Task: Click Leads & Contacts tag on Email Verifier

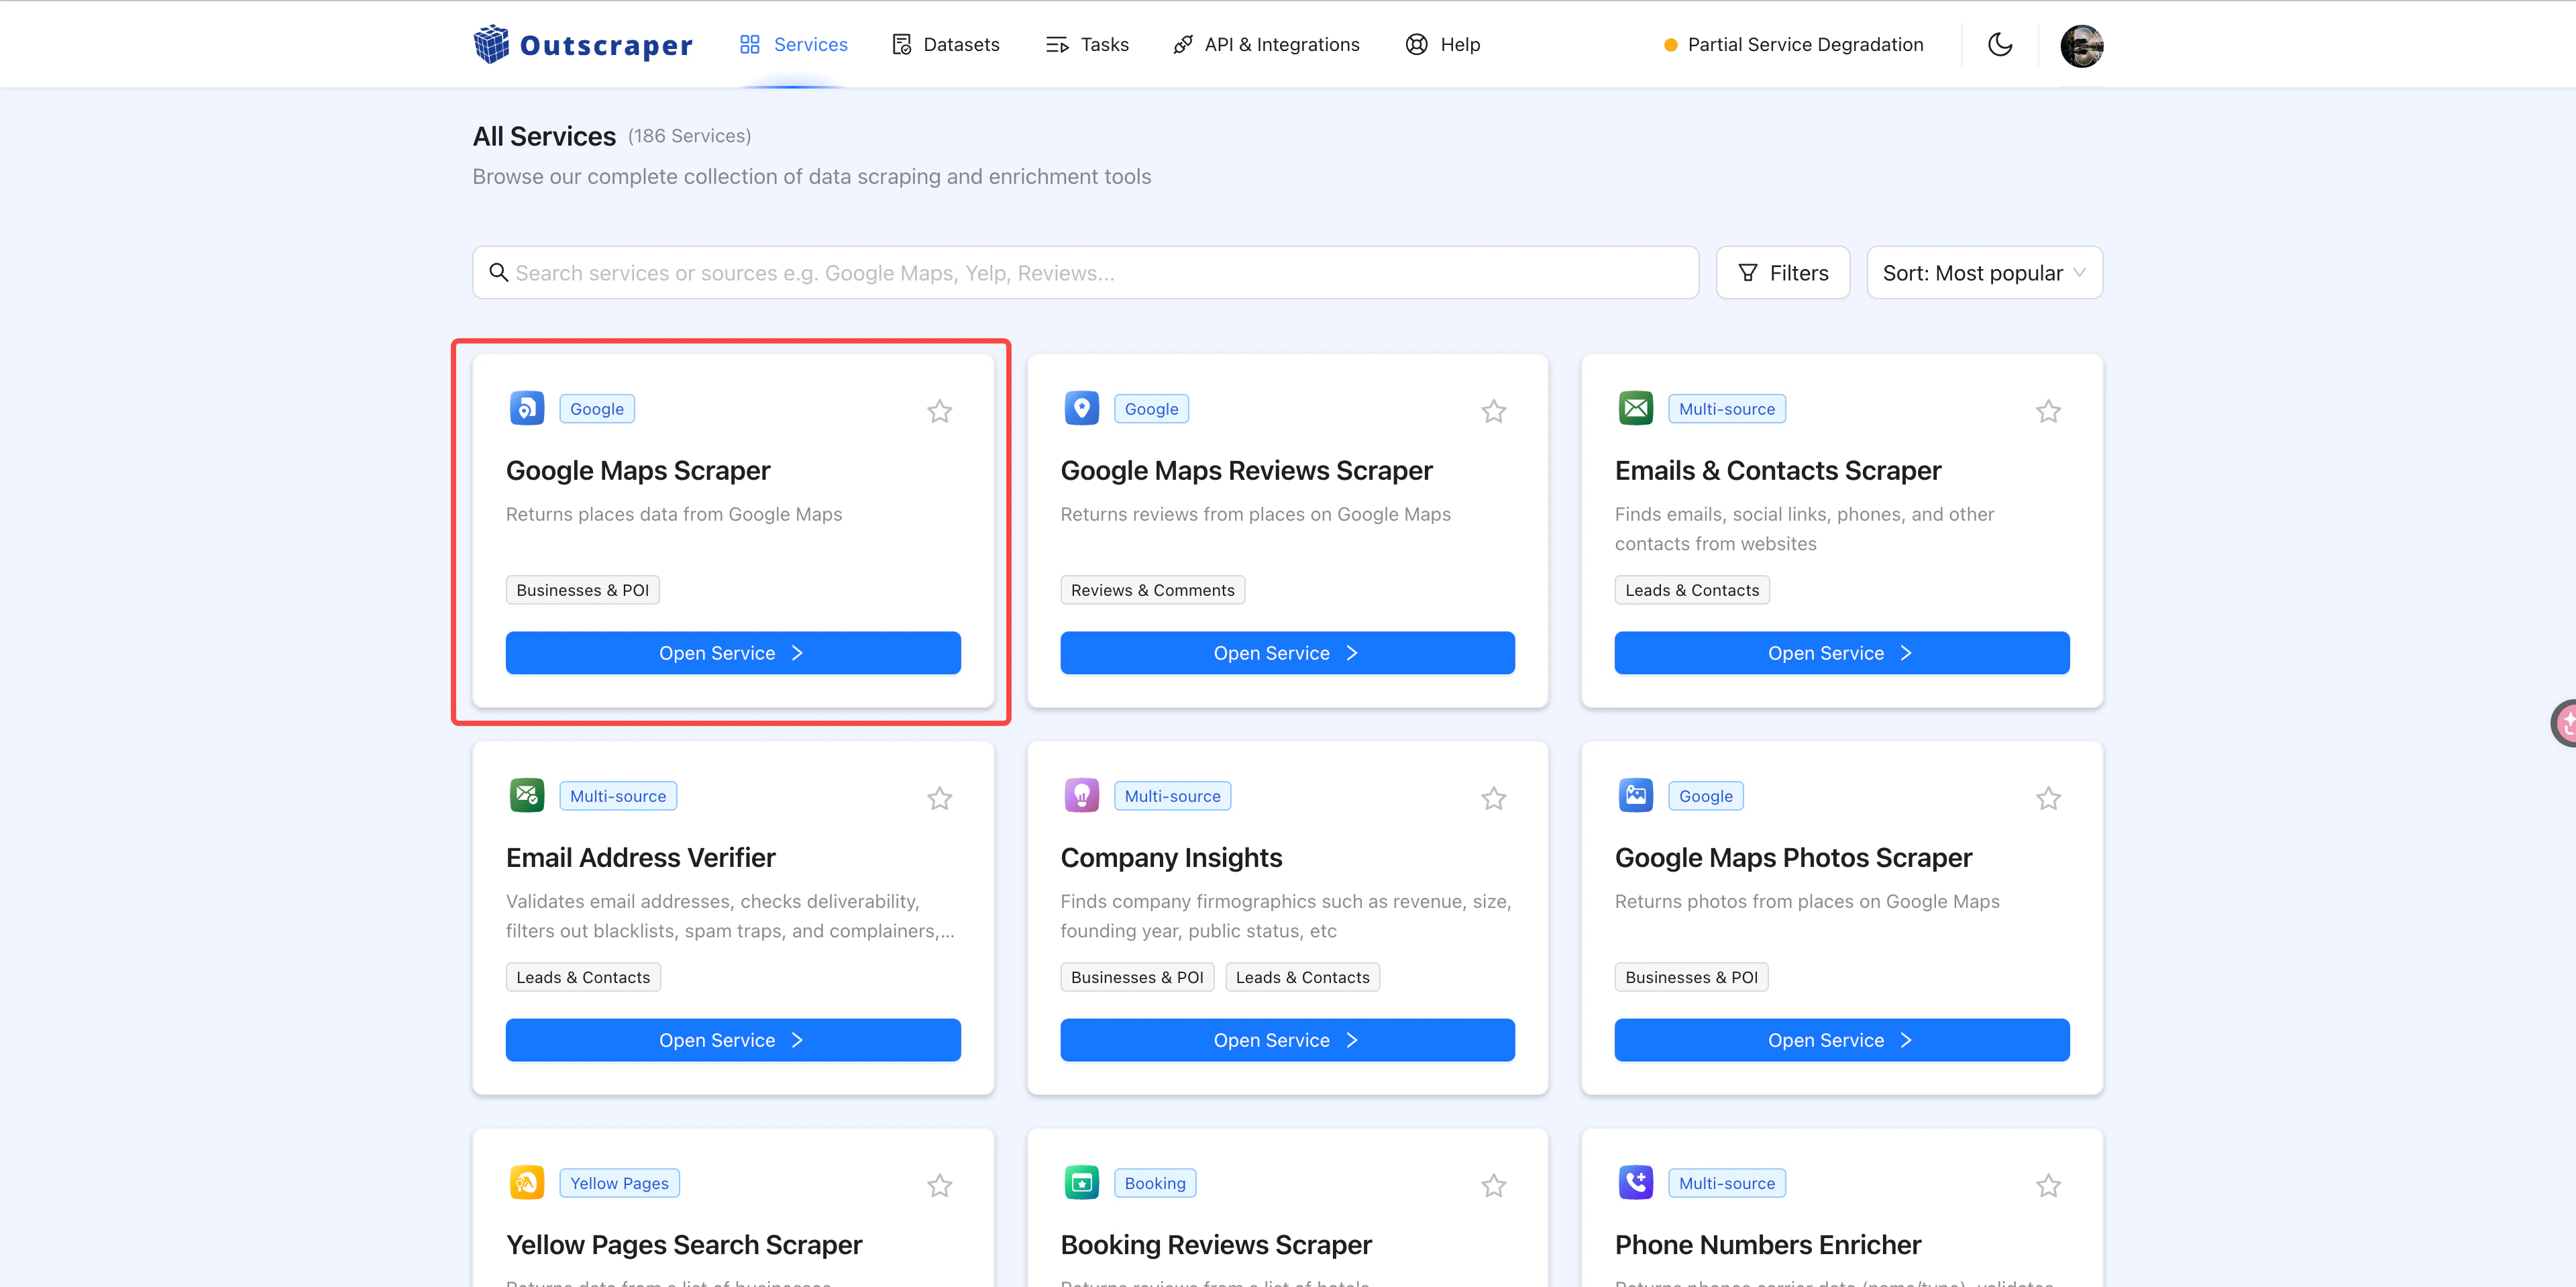Action: (583, 977)
